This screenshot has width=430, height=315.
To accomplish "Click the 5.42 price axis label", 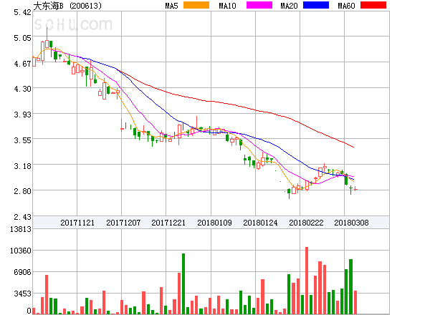I will click(23, 12).
